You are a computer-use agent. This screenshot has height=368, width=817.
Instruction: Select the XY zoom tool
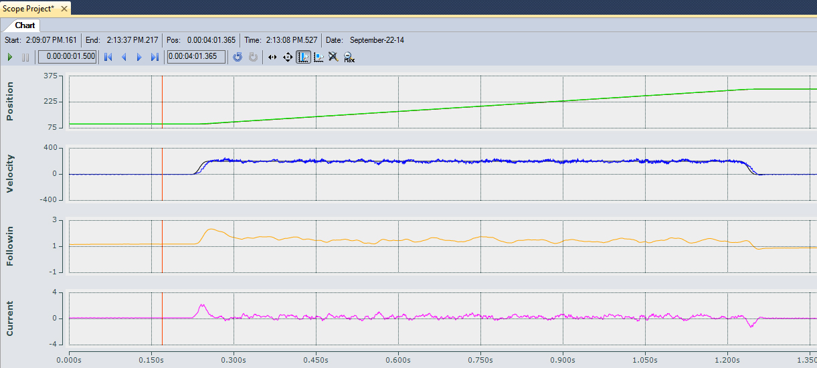[319, 58]
